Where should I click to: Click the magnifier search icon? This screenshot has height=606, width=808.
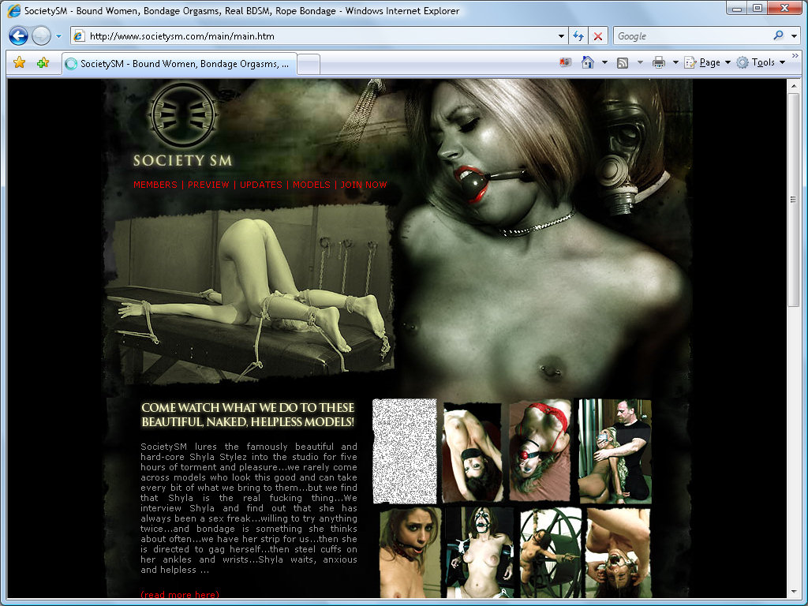tap(778, 36)
